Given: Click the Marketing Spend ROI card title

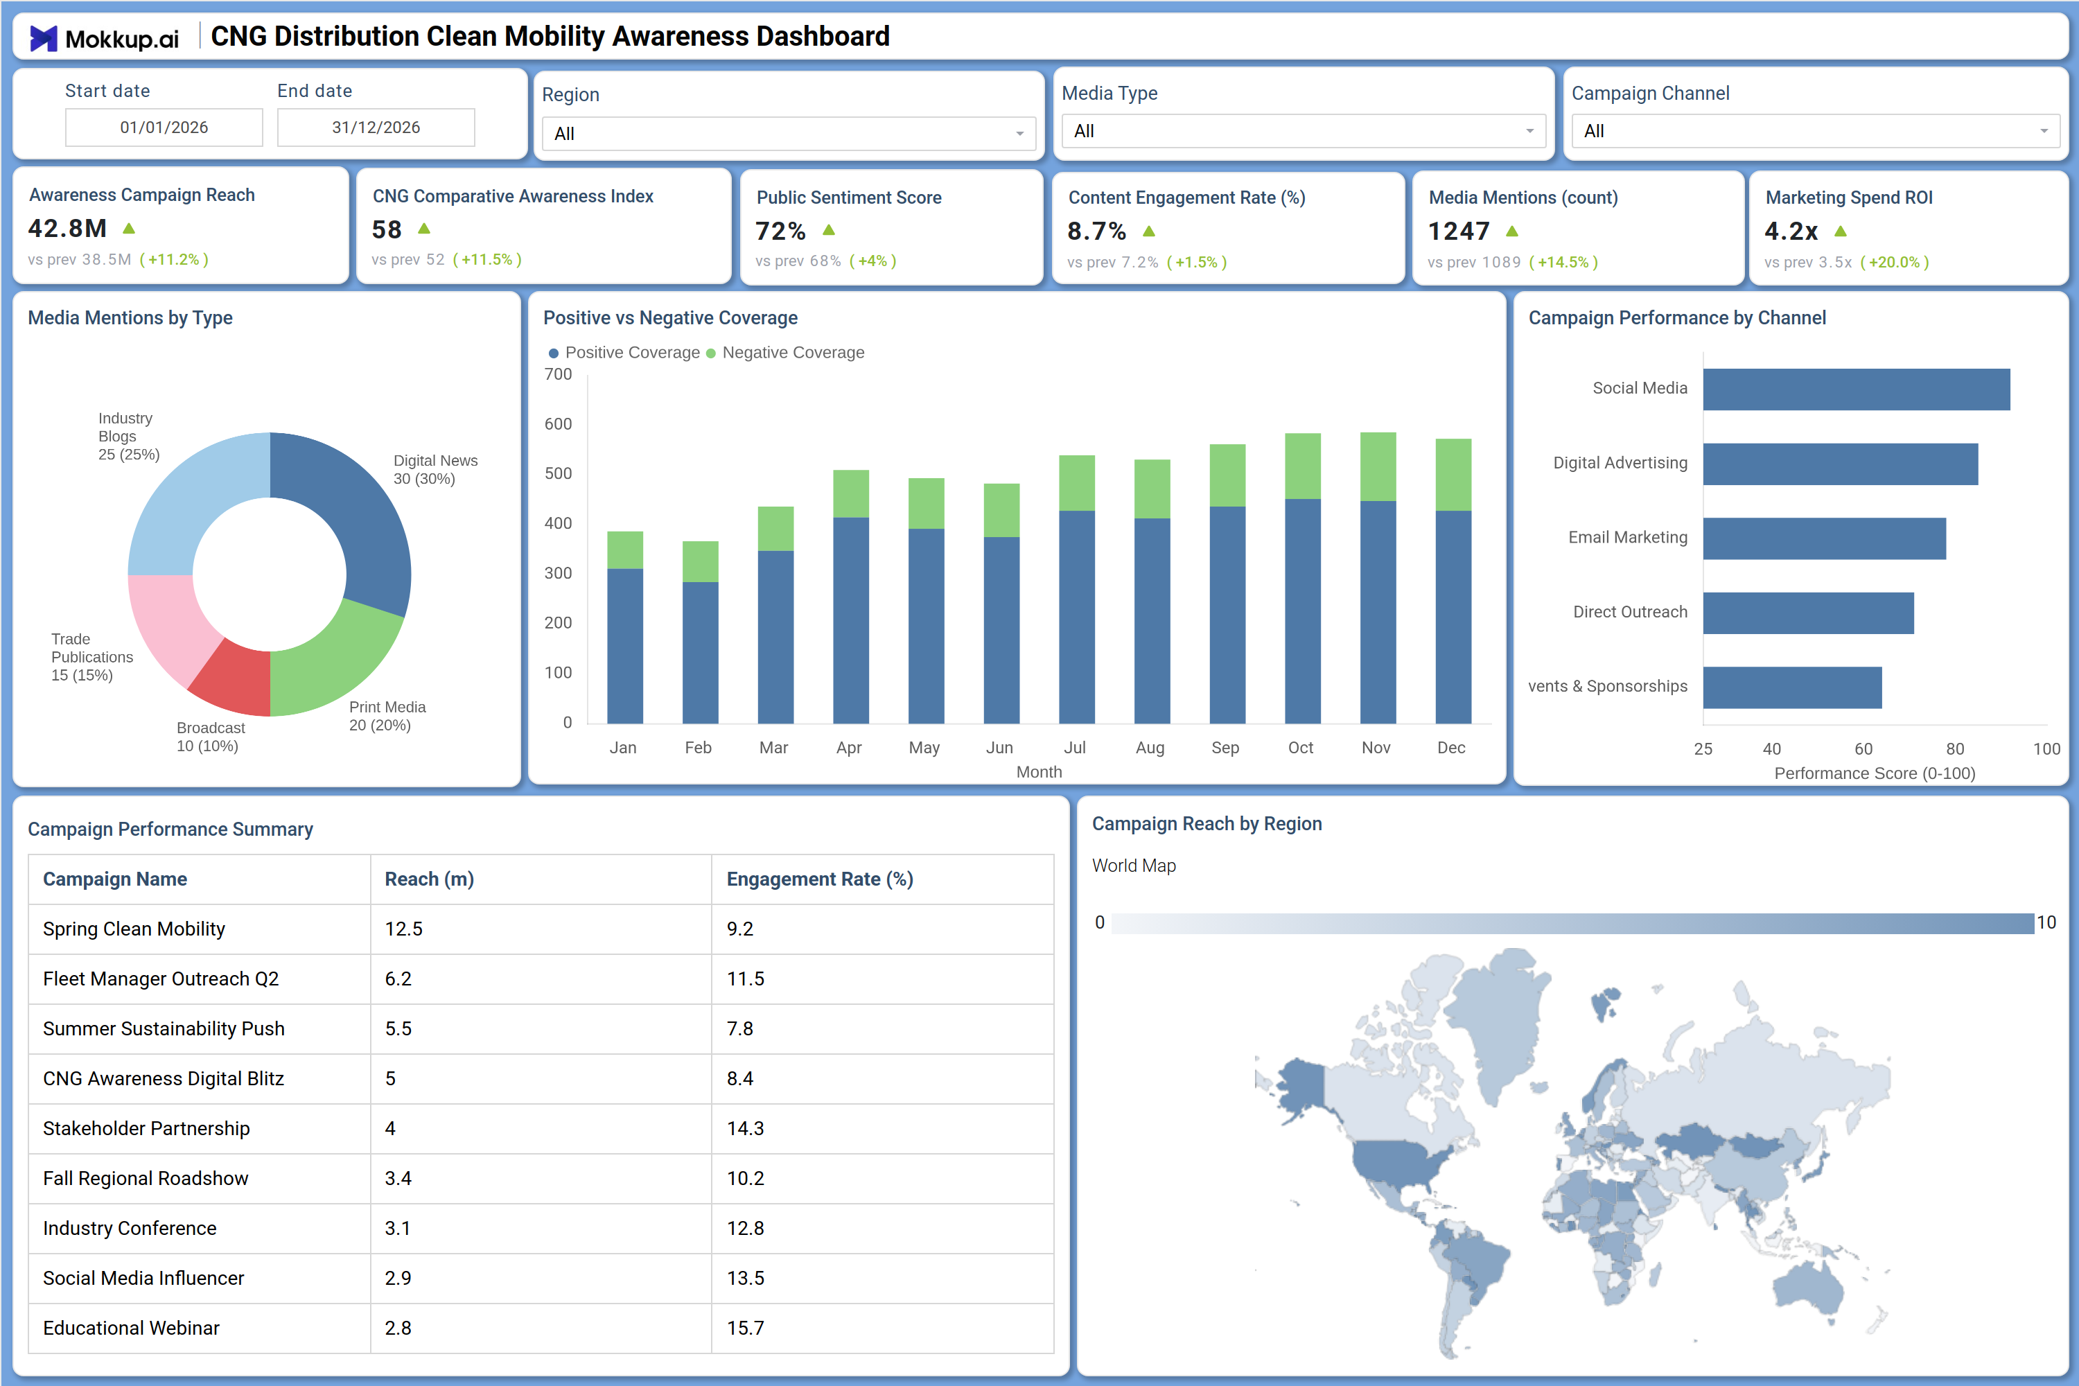Looking at the screenshot, I should coord(1848,198).
